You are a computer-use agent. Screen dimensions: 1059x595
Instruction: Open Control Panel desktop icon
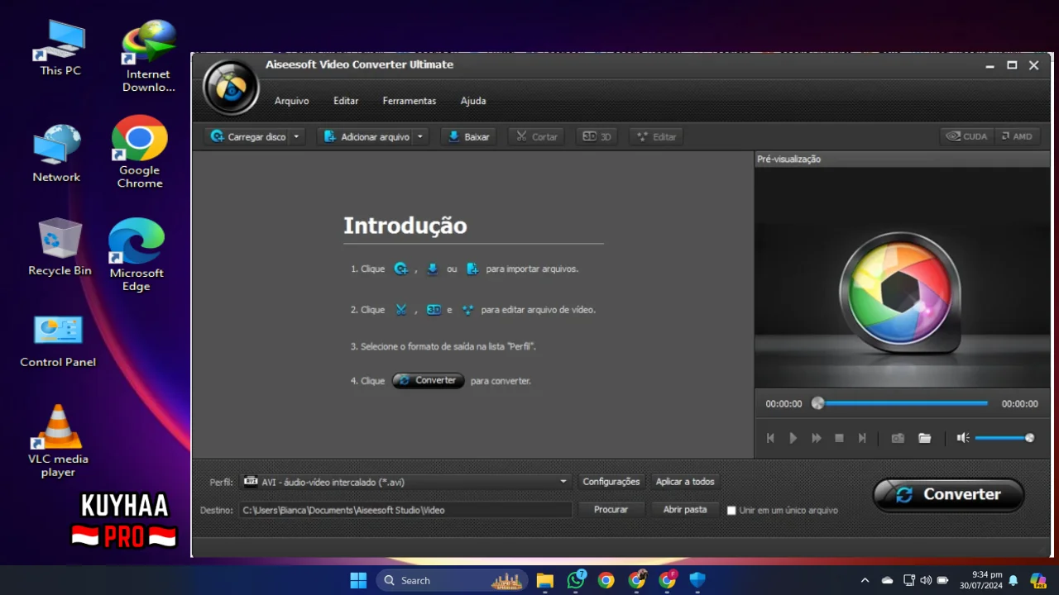[x=58, y=340]
